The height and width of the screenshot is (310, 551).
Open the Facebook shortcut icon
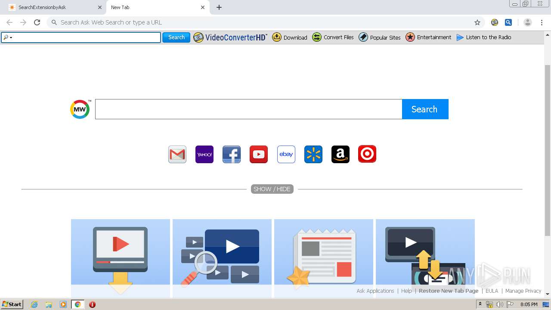coord(232,154)
